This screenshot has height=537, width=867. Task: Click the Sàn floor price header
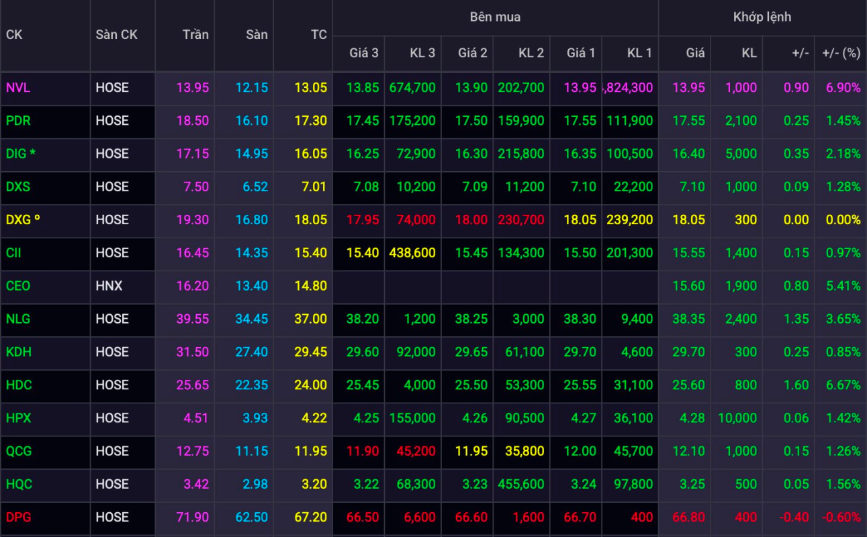257,34
